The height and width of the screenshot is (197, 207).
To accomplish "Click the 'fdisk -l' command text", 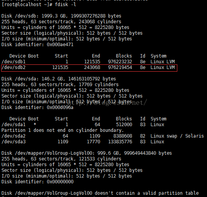I will click(65, 5).
